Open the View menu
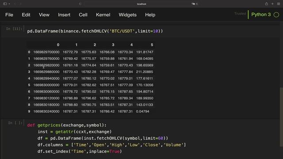This screenshot has width=283, height=159. [44, 15]
